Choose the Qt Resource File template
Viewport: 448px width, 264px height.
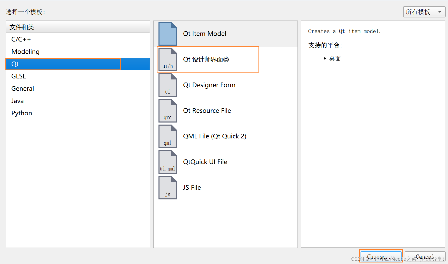click(225, 111)
